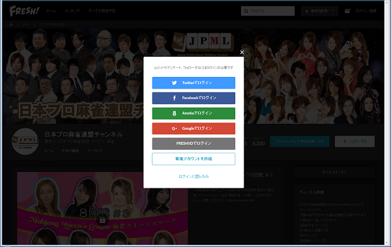The width and height of the screenshot is (391, 247).
Task: Open all broadcast schedules menu item
Action: click(102, 11)
